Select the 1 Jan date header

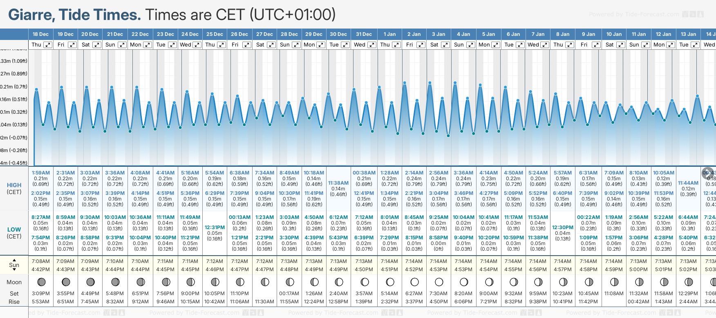pos(389,34)
